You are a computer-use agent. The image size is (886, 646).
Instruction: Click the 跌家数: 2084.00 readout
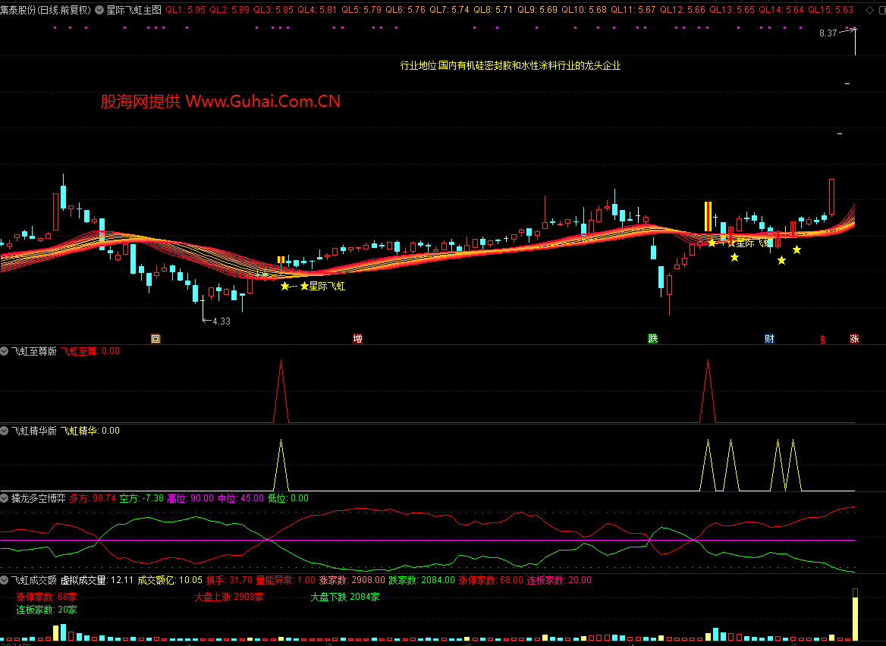(422, 580)
